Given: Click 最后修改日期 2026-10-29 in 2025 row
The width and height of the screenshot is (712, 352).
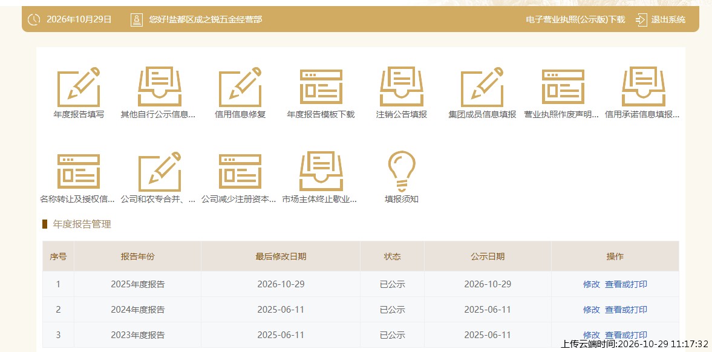Looking at the screenshot, I should pyautogui.click(x=281, y=284).
